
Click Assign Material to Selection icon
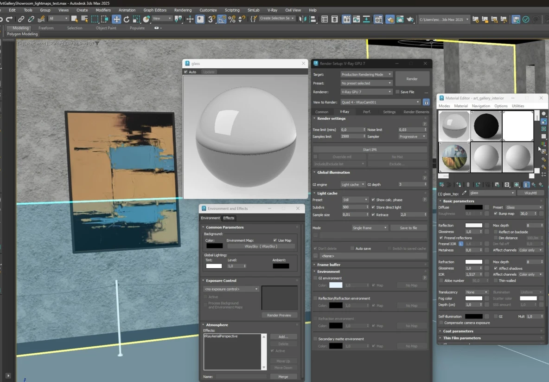pyautogui.click(x=459, y=184)
